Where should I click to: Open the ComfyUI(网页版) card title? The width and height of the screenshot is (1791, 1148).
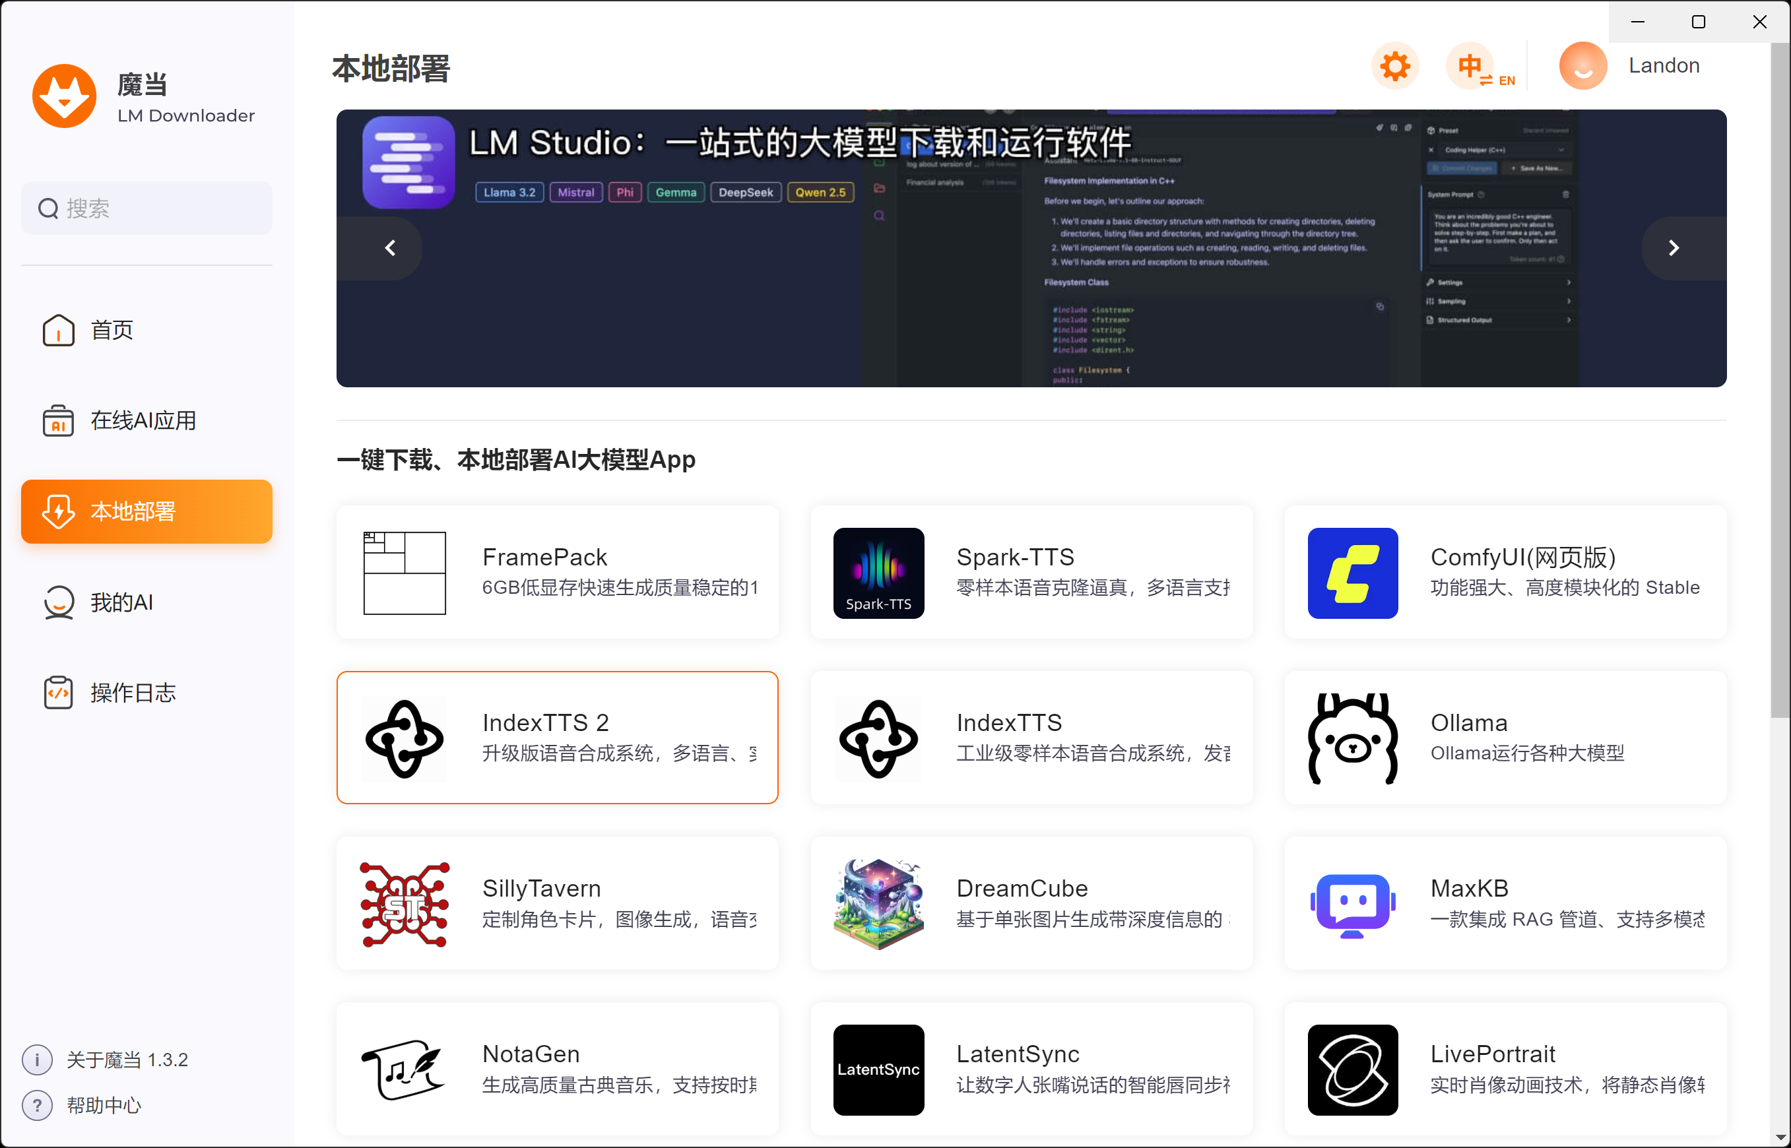pos(1522,557)
